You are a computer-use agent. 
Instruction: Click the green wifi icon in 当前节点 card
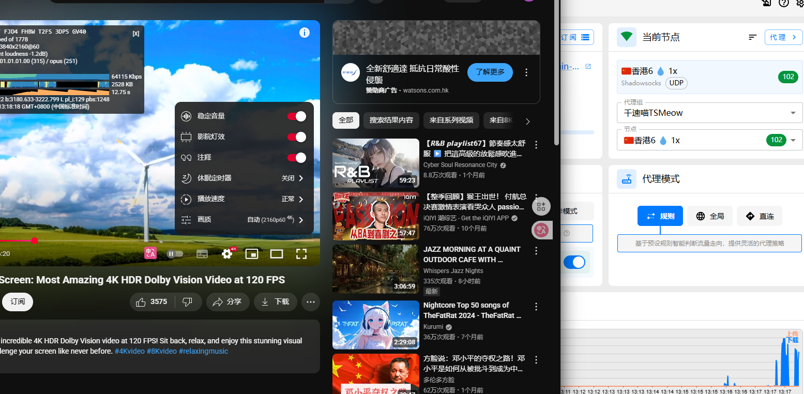coord(627,37)
